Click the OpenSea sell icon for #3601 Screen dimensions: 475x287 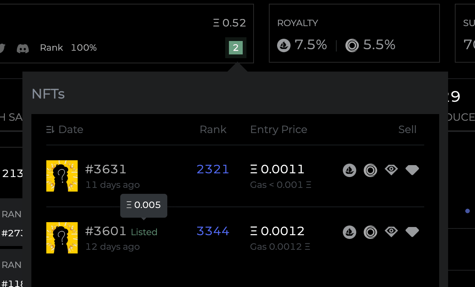pos(350,232)
